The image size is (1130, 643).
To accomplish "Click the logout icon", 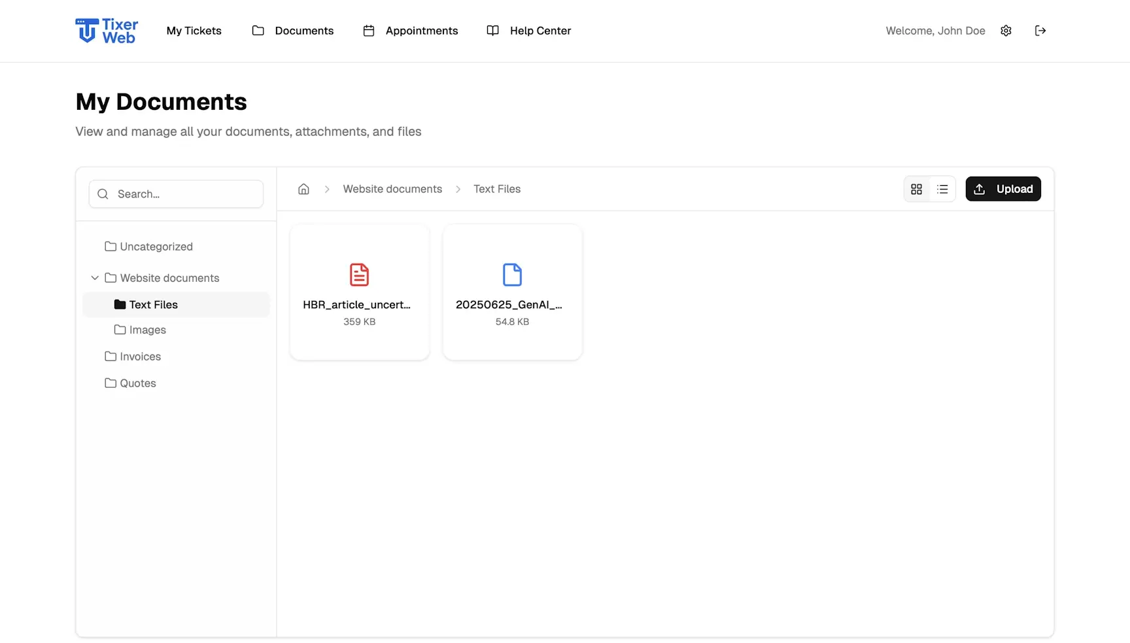I will 1040,30.
